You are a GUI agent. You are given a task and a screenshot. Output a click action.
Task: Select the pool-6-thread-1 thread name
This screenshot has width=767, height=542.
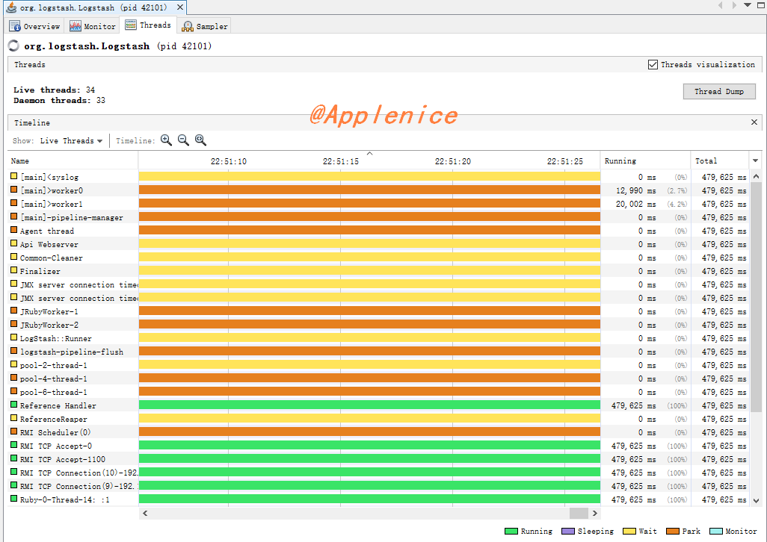[x=54, y=392]
